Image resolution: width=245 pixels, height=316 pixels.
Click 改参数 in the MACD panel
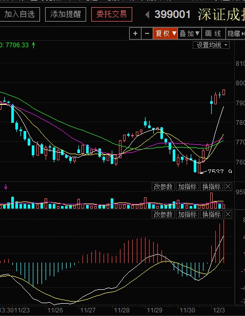coord(163,214)
